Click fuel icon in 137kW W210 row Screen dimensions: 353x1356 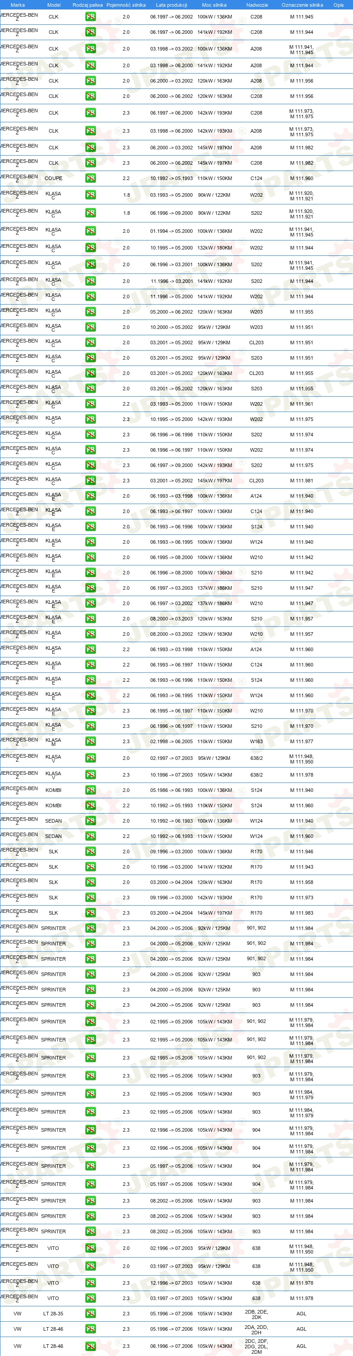91,603
